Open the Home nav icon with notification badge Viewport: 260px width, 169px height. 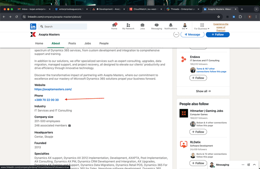pos(114,26)
